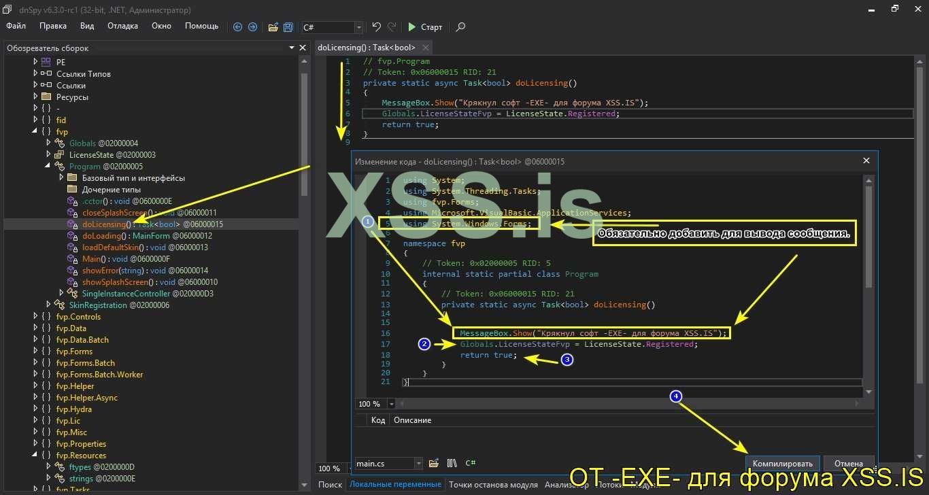The width and height of the screenshot is (929, 495).
Task: Open the Помощь menu
Action: pos(202,26)
